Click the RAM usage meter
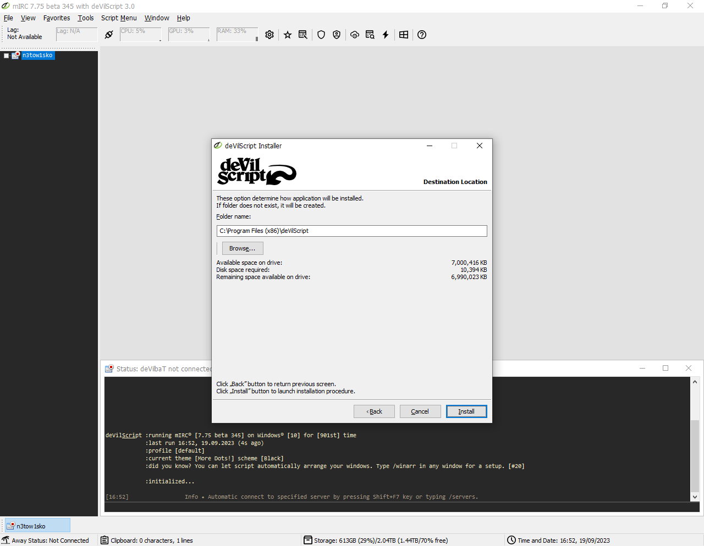 pos(237,35)
